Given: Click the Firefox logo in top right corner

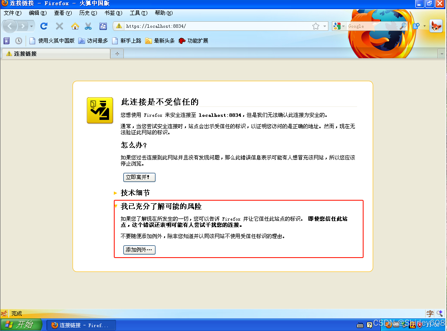Looking at the screenshot, I should (436, 26).
